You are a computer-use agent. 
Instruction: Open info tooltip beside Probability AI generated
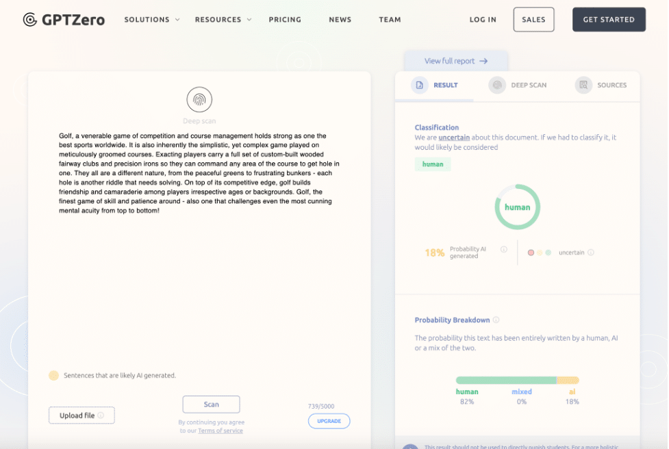503,250
